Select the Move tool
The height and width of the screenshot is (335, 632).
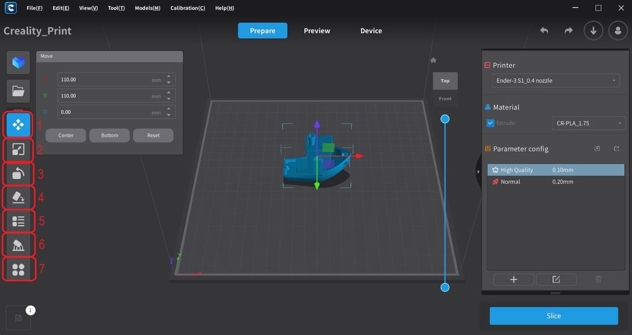pos(18,125)
